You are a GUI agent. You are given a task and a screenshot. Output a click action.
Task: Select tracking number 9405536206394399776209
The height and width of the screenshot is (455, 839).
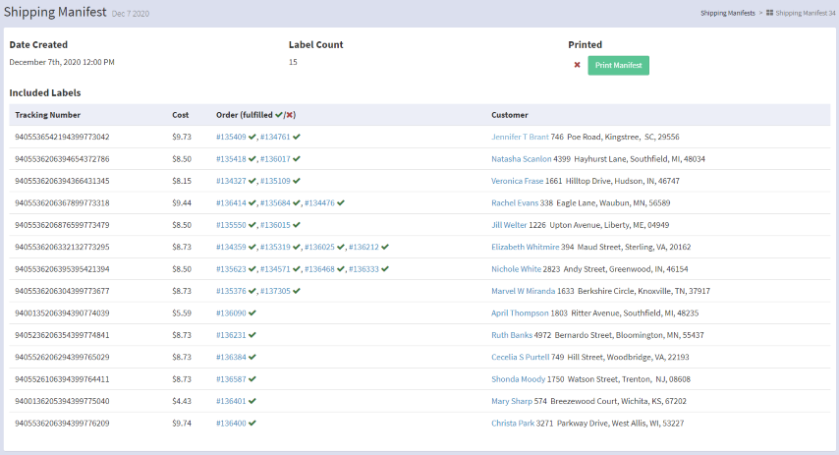(x=62, y=423)
